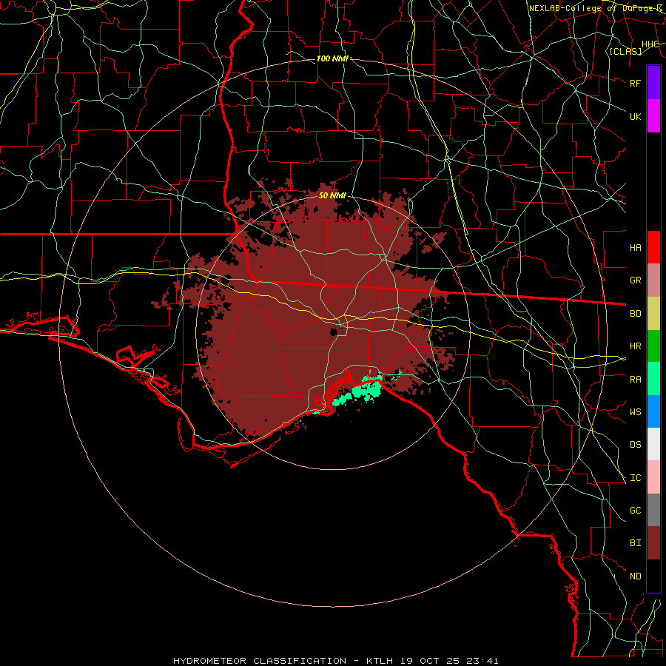Select the IC light pink legend swatch
The height and width of the screenshot is (666, 666).
[x=653, y=477]
